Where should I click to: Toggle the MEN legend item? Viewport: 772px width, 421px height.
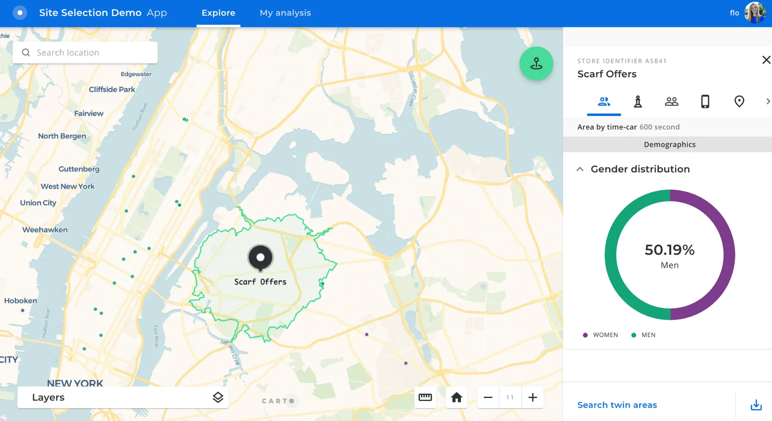pos(643,335)
